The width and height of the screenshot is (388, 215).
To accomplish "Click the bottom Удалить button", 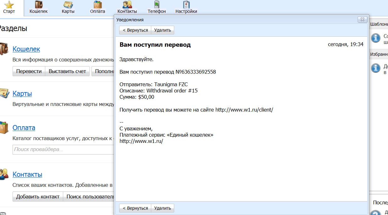I will click(x=163, y=208).
